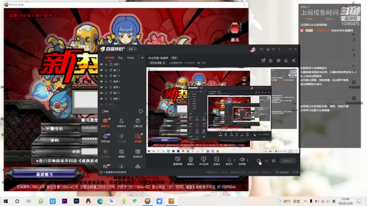Click the 新建账号 button in game window

pos(44,174)
